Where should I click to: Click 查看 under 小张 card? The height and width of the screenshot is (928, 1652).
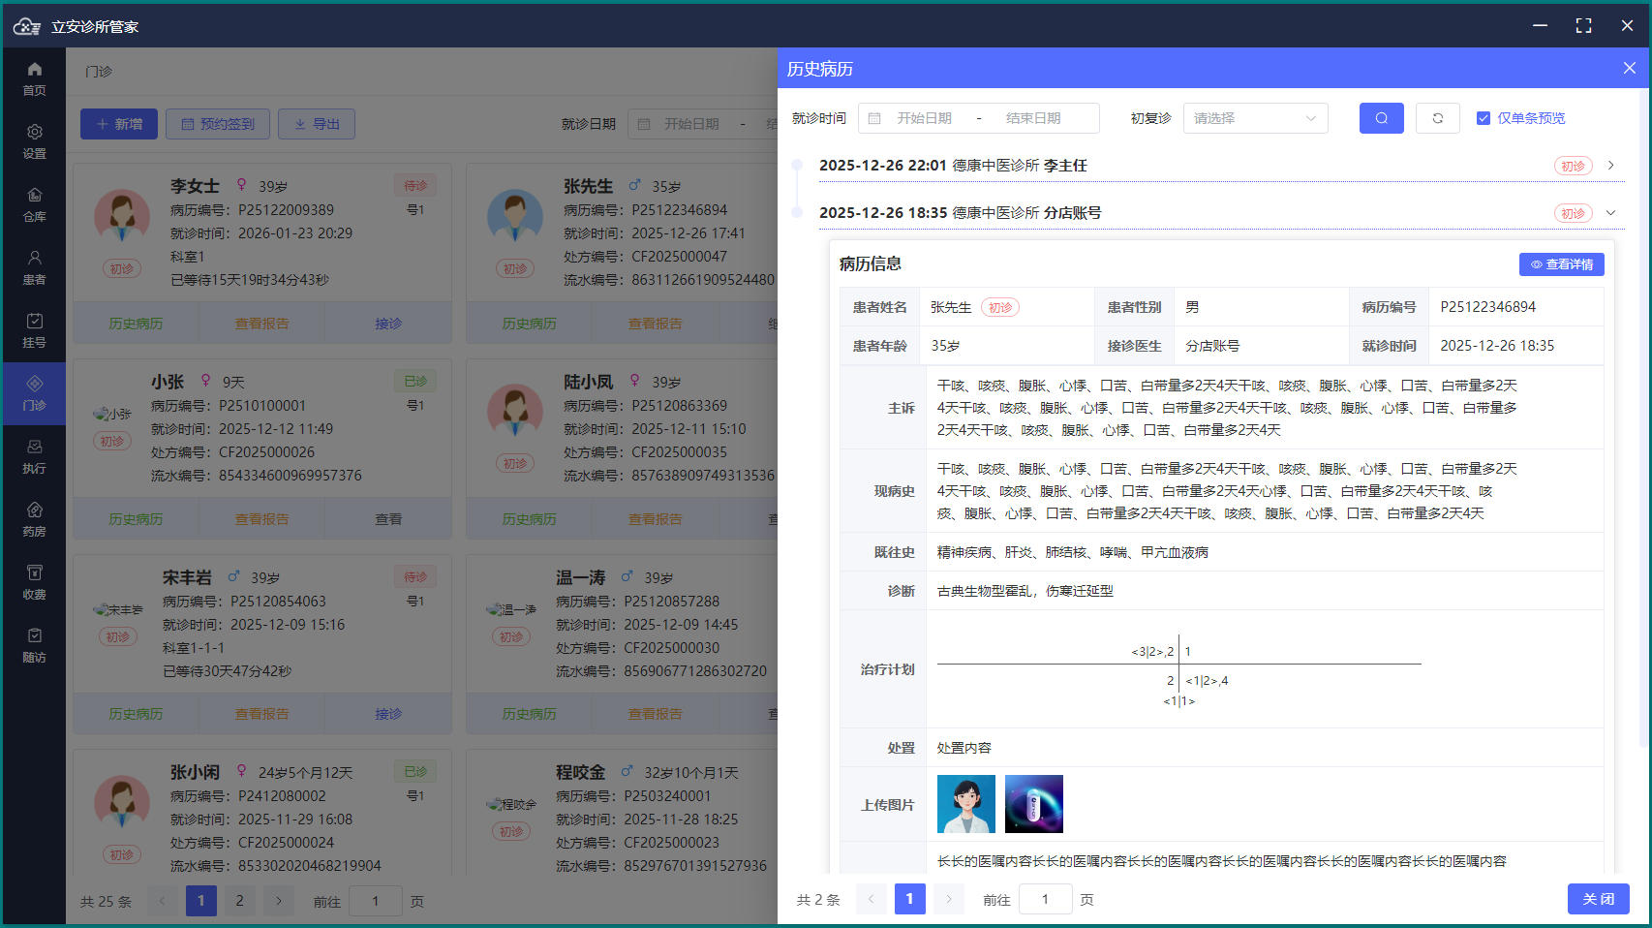388,519
